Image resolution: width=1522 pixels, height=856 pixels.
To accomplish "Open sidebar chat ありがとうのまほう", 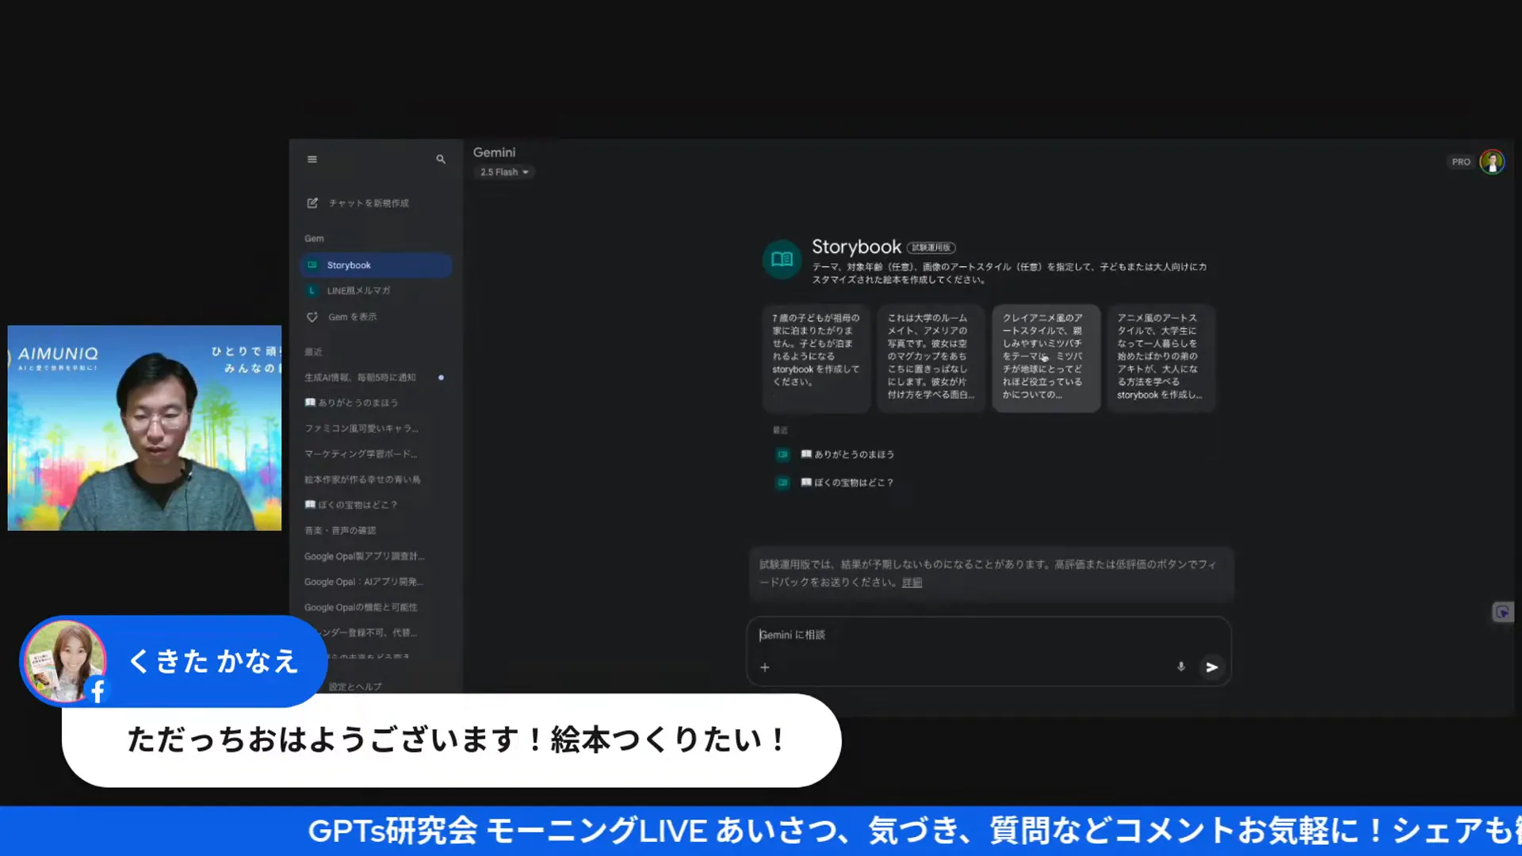I will click(351, 403).
